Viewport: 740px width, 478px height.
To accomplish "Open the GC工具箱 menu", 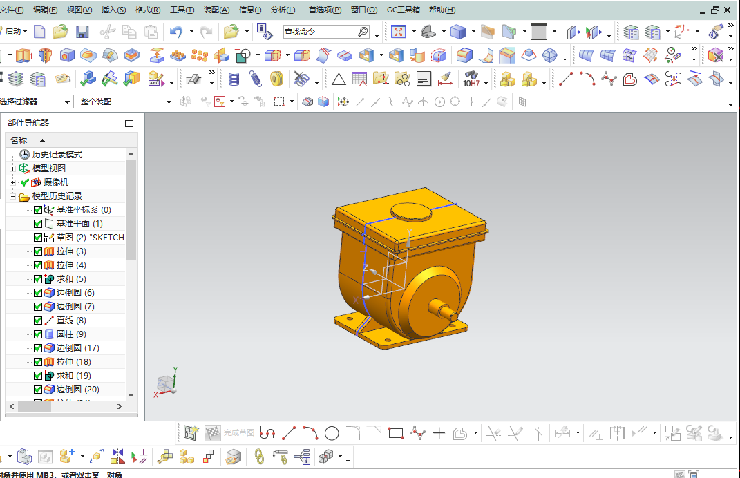I will [x=403, y=10].
